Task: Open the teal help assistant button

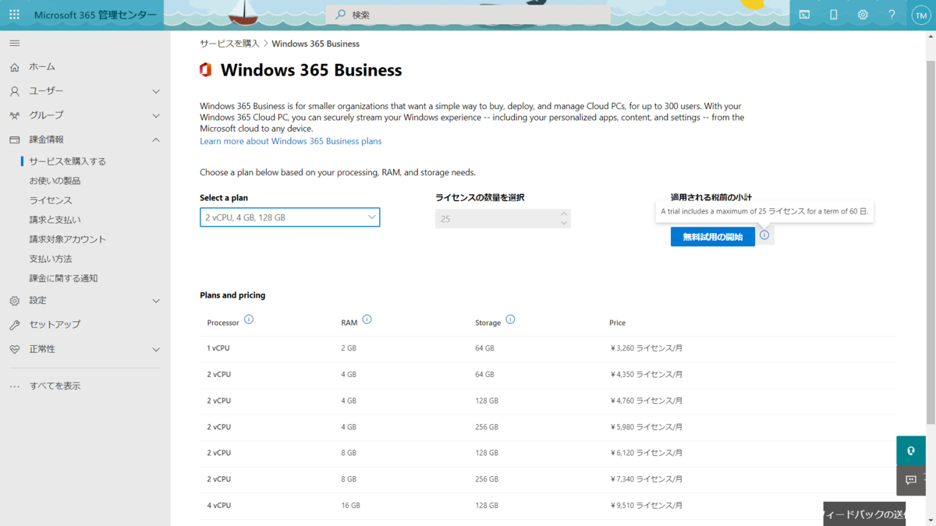Action: [x=911, y=451]
